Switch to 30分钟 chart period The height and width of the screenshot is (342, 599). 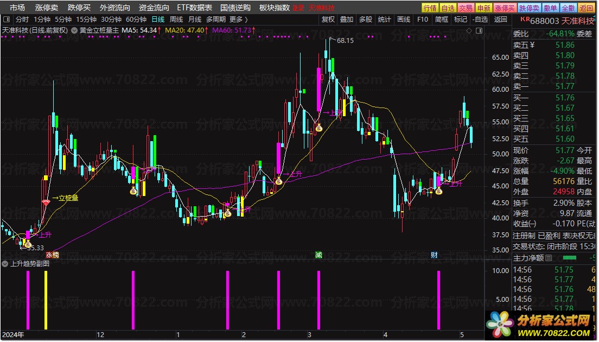click(x=111, y=19)
